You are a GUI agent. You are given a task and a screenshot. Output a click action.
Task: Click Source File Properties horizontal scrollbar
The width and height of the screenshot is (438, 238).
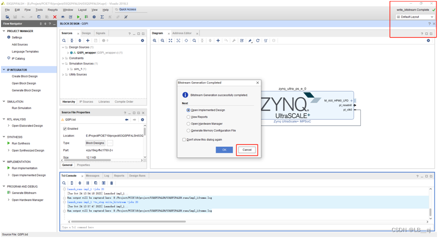click(87, 160)
